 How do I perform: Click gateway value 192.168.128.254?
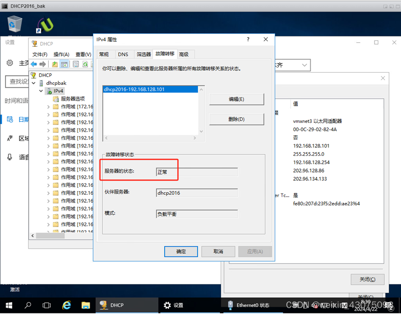311,162
